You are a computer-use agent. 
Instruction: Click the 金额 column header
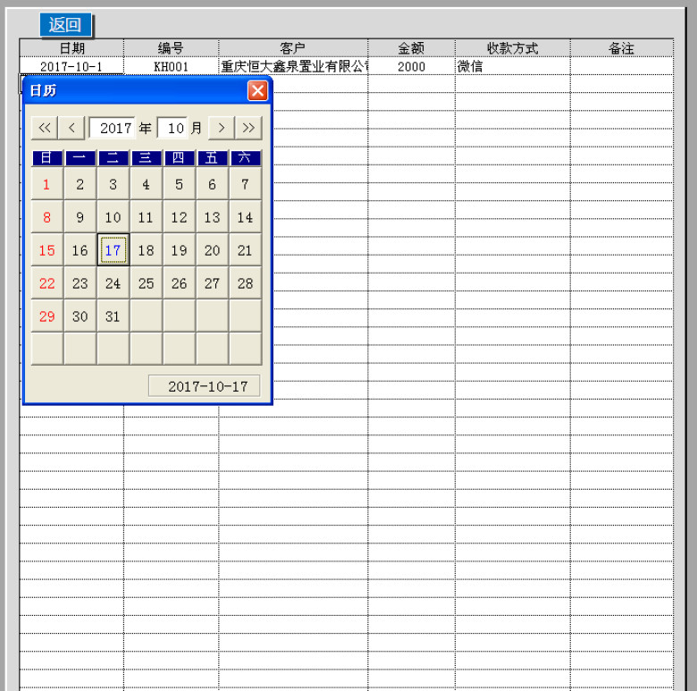[411, 48]
